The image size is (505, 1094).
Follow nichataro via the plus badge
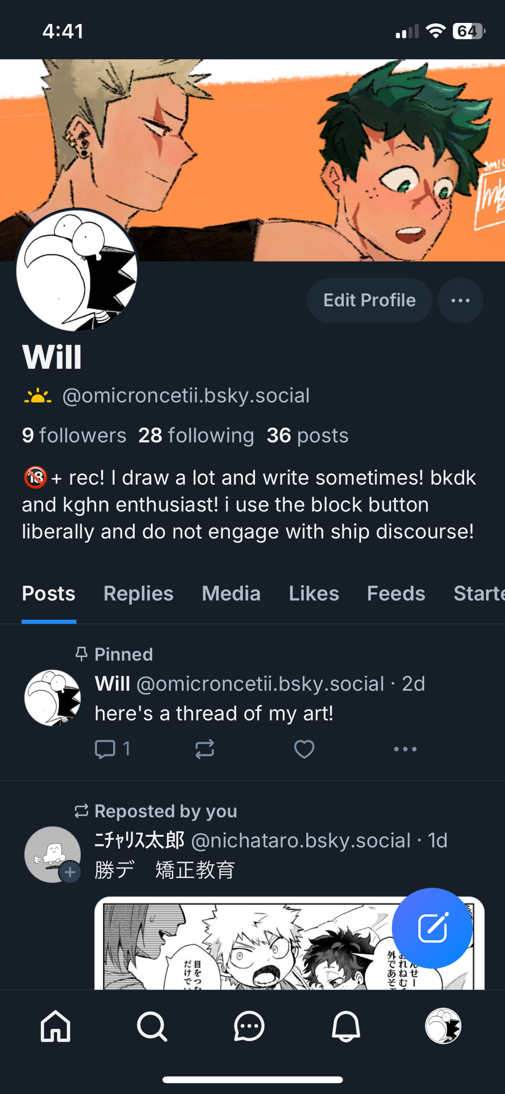70,872
